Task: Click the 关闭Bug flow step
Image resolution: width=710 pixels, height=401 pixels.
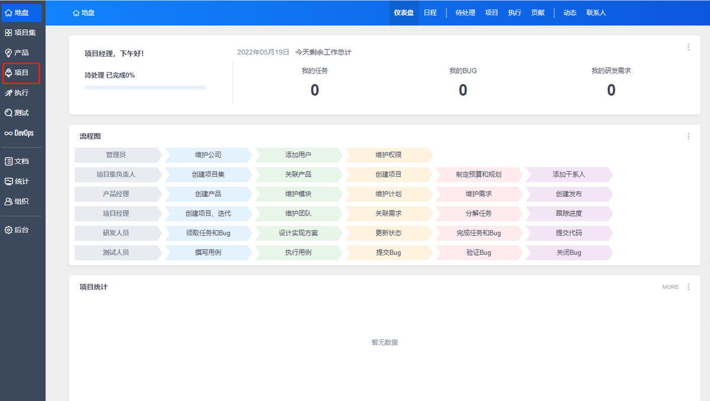Action: pos(569,253)
